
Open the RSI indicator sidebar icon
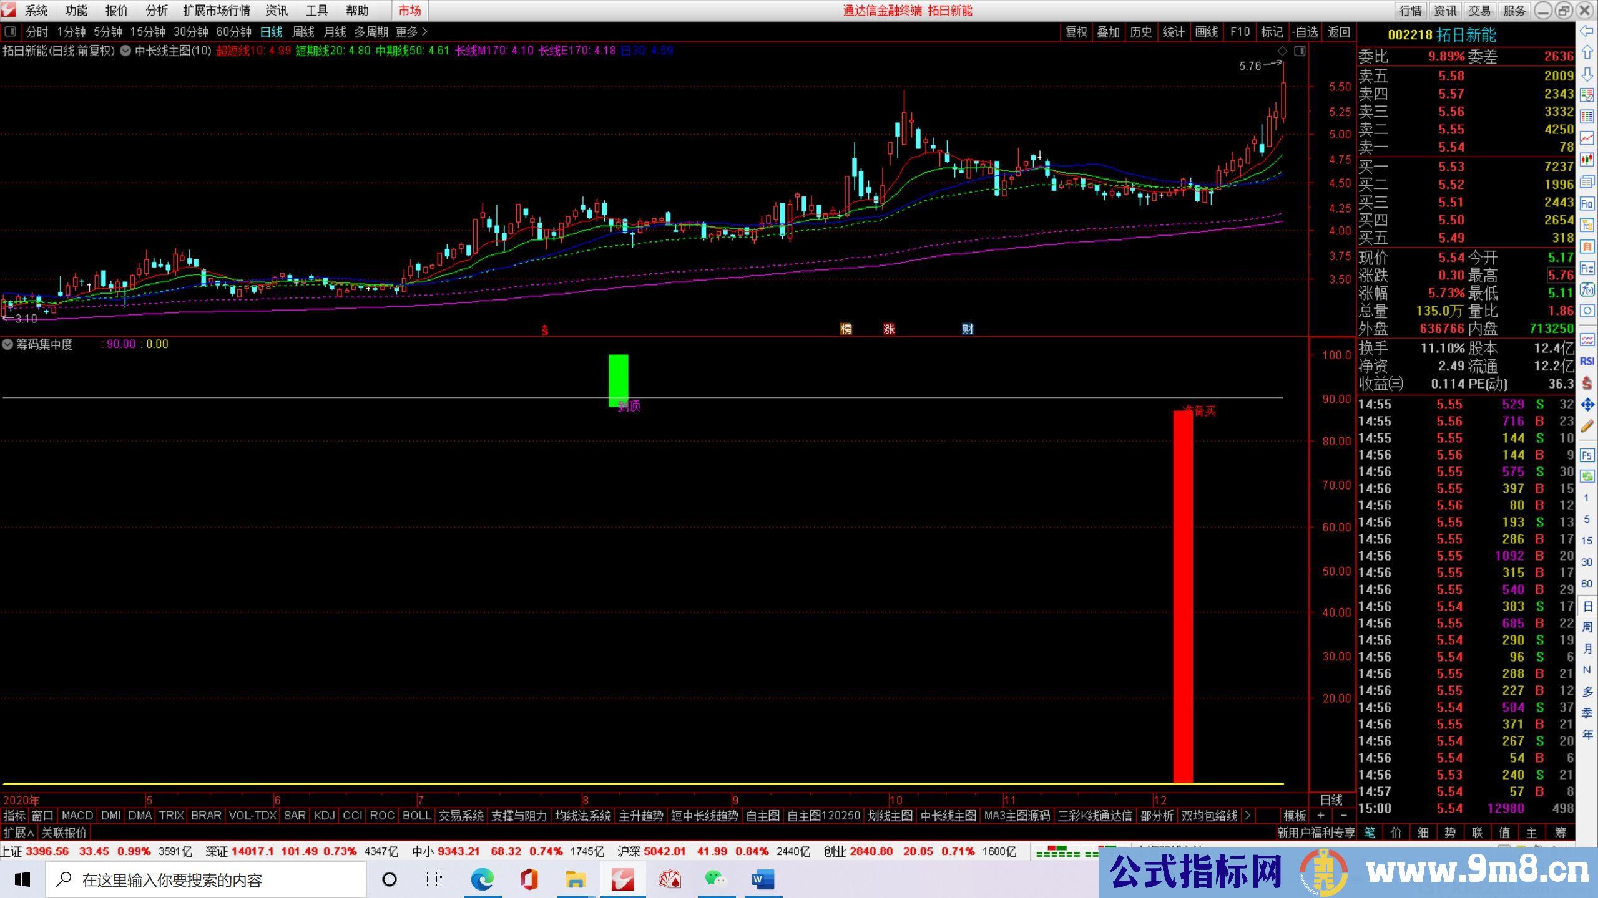pyautogui.click(x=1587, y=361)
